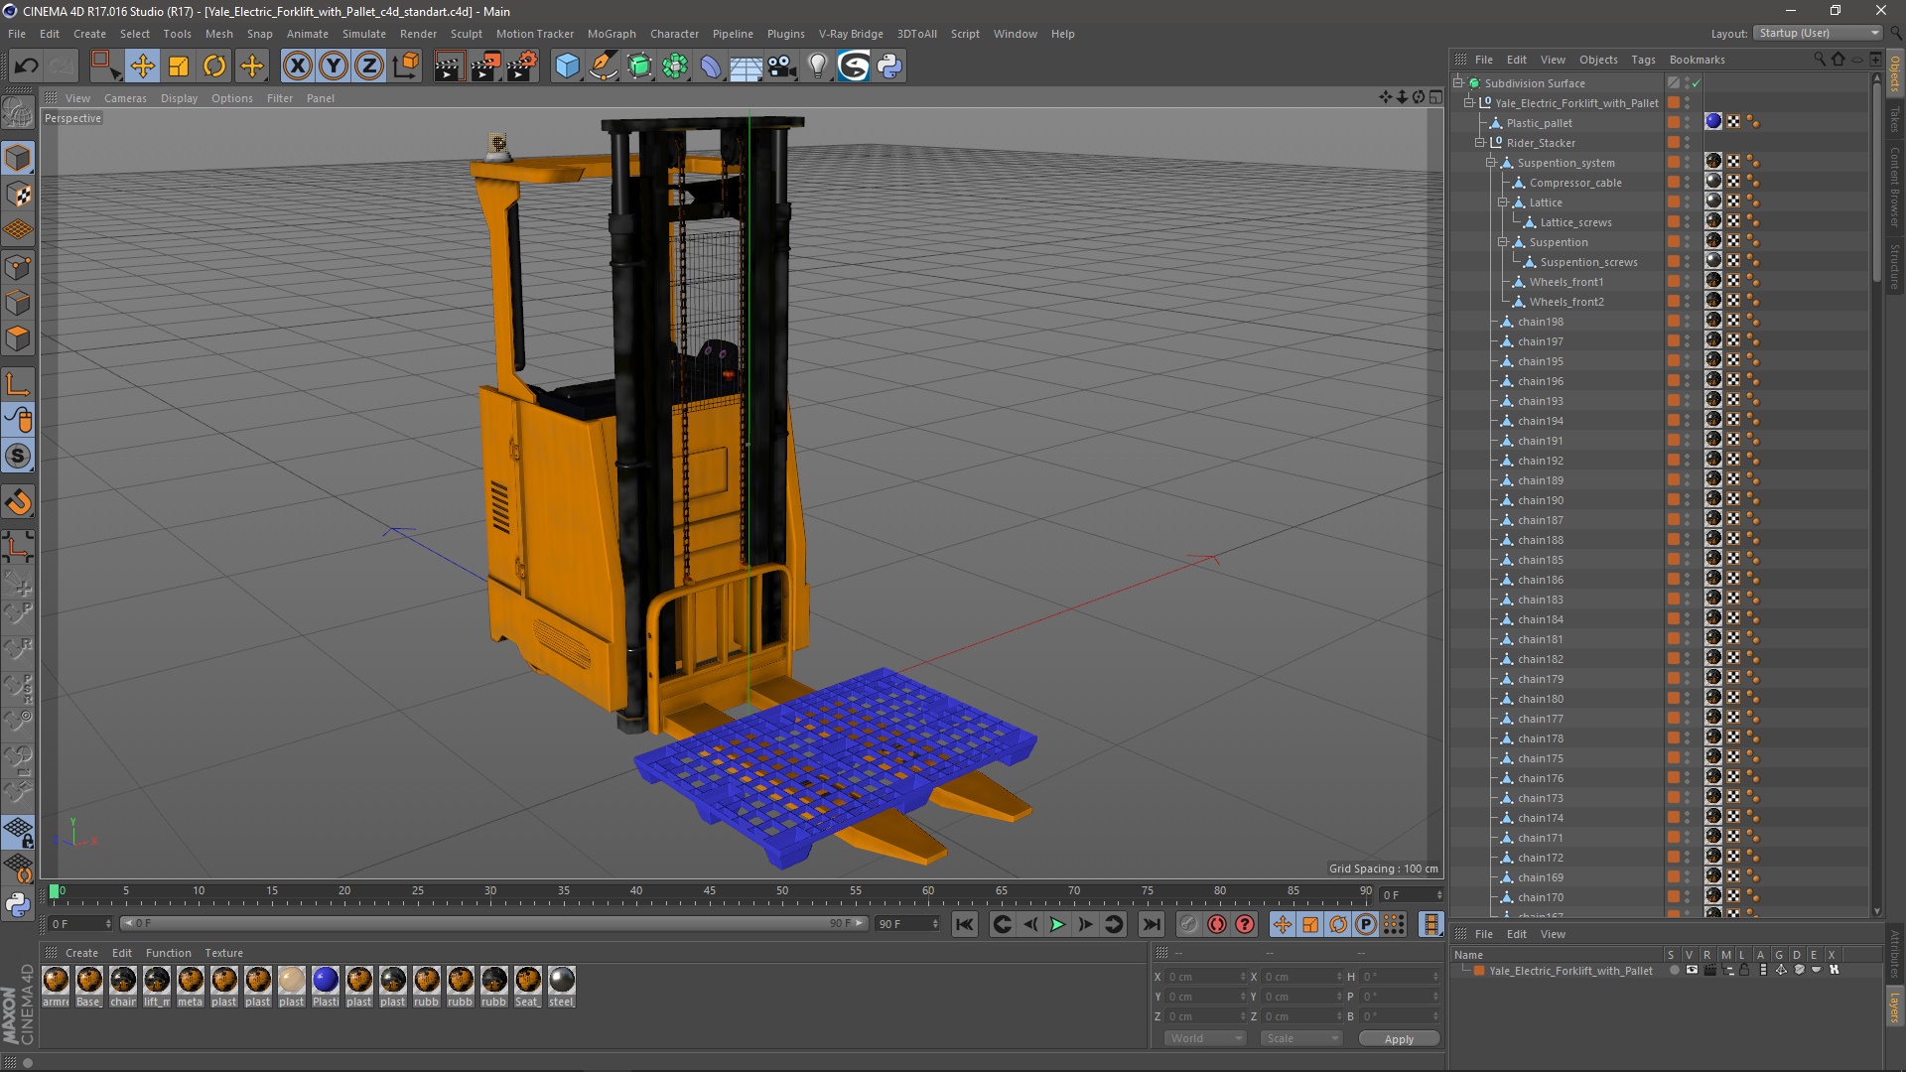Image resolution: width=1906 pixels, height=1072 pixels.
Task: Click Record Active Objects button
Action: tap(1189, 924)
